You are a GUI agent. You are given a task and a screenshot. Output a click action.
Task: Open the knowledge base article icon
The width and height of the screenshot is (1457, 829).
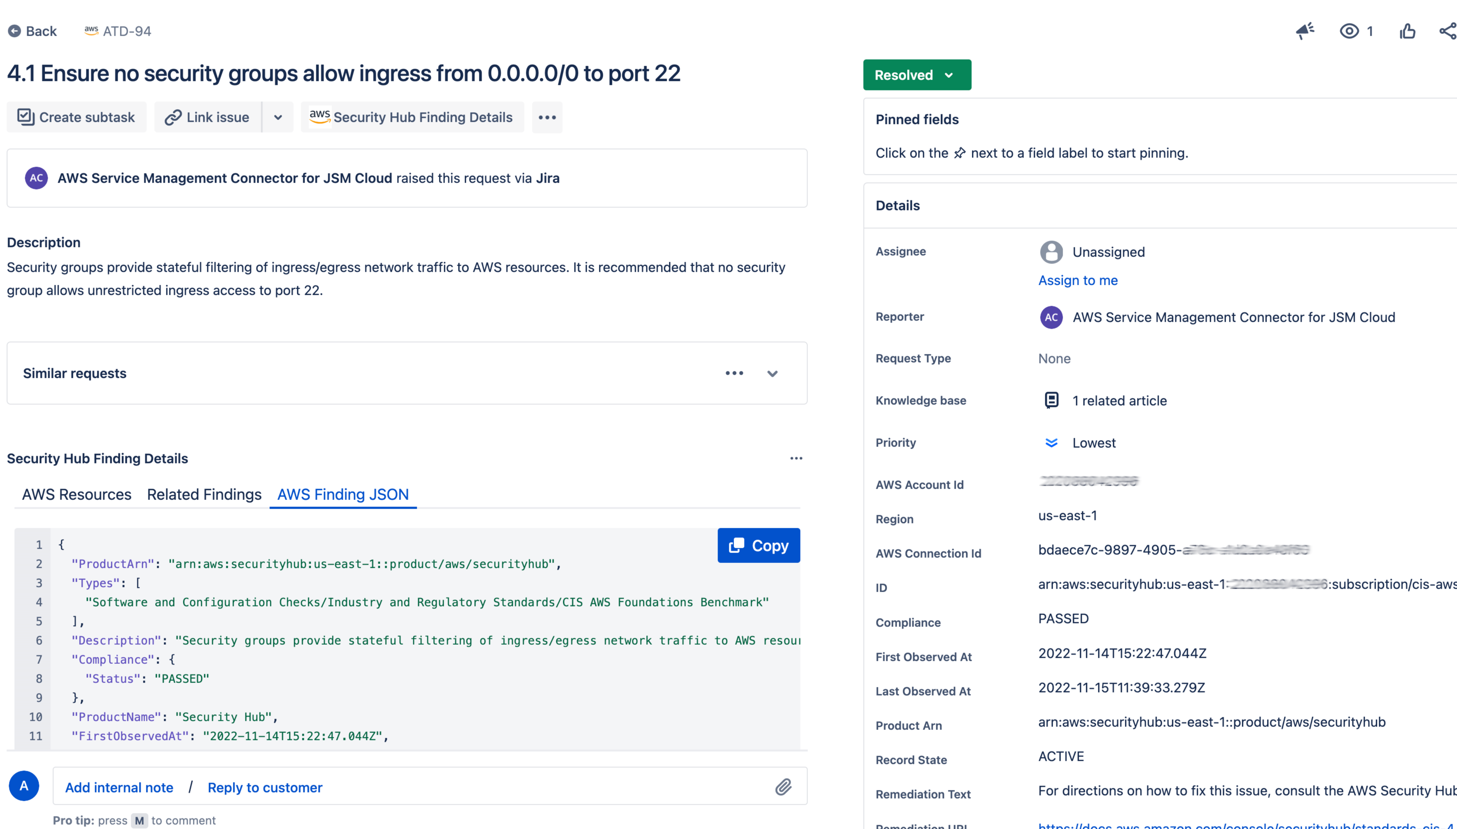click(1051, 400)
